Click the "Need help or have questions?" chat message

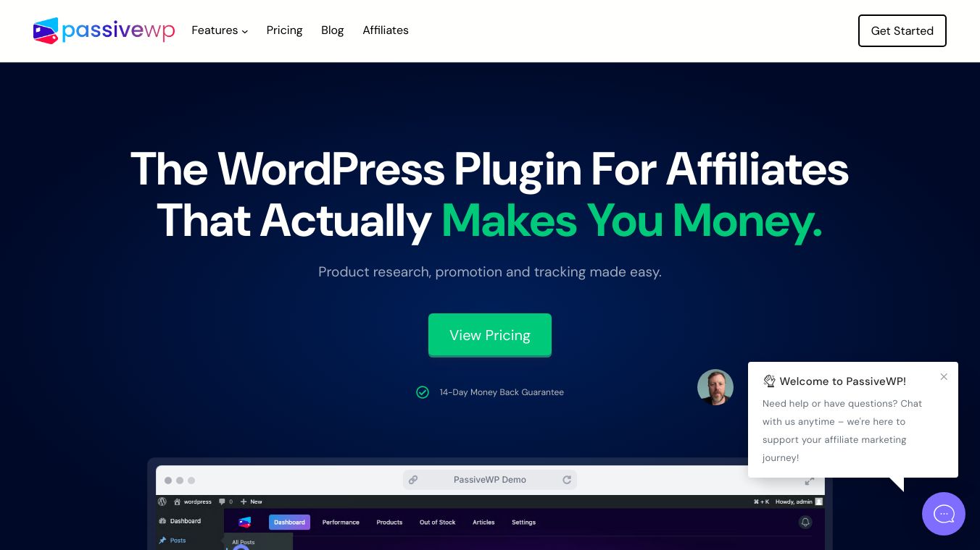(x=842, y=431)
